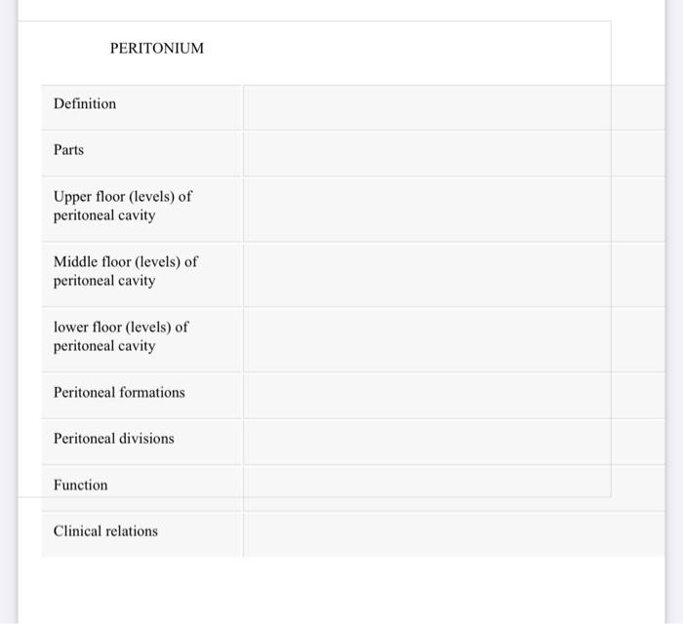Select the Parts label cell

click(x=142, y=153)
